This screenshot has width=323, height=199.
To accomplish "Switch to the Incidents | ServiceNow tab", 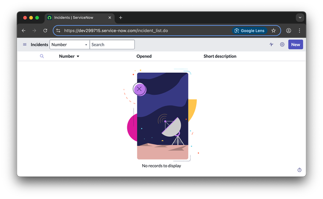I will [x=79, y=18].
